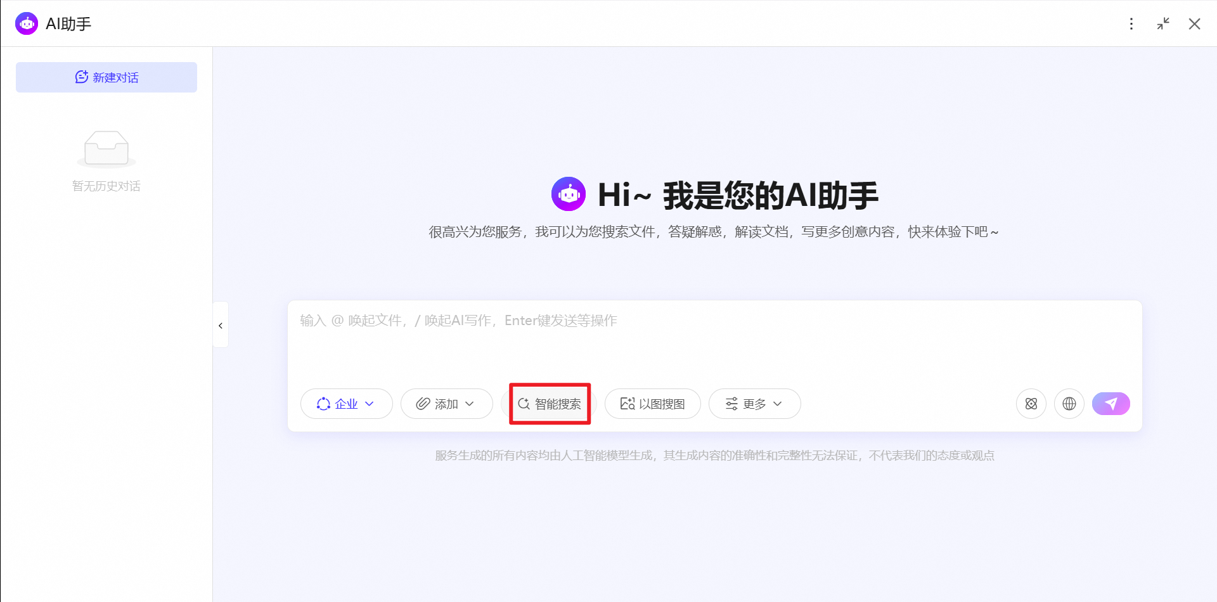1217x602 pixels.
Task: Close the AI助手 window
Action: (1195, 24)
